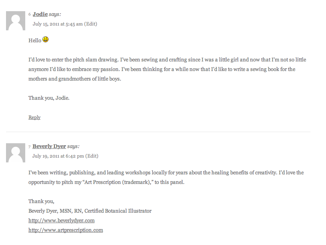The image size is (326, 245).
Task: Edit Beverly Dyer's comment via (Edit)
Action: pos(92,156)
